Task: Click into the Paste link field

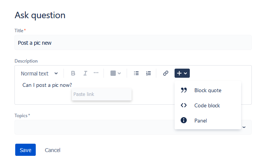Action: coord(102,94)
